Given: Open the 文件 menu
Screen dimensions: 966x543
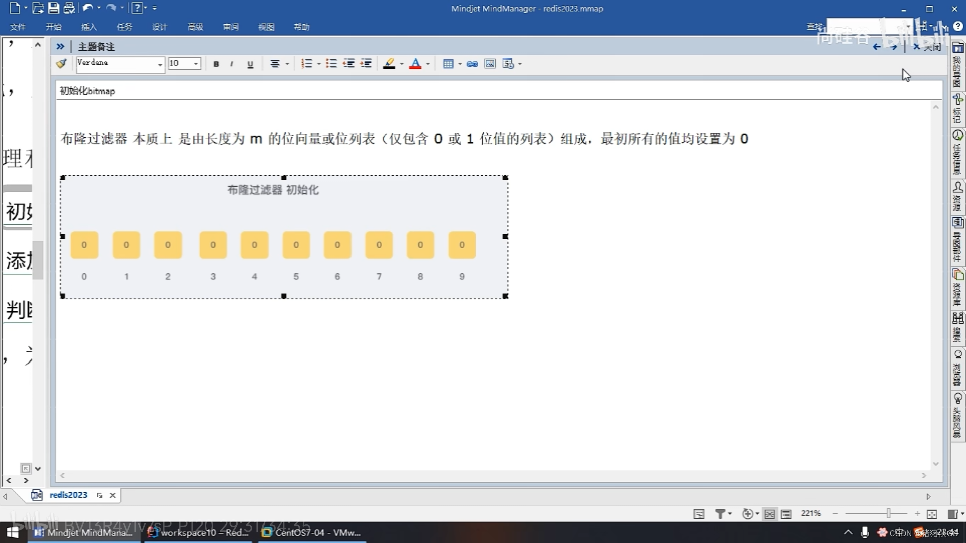Looking at the screenshot, I should (18, 27).
